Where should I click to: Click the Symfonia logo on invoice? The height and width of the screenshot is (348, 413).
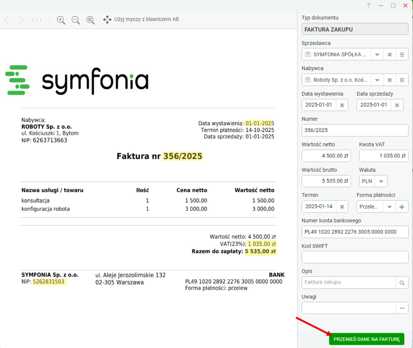click(x=77, y=80)
